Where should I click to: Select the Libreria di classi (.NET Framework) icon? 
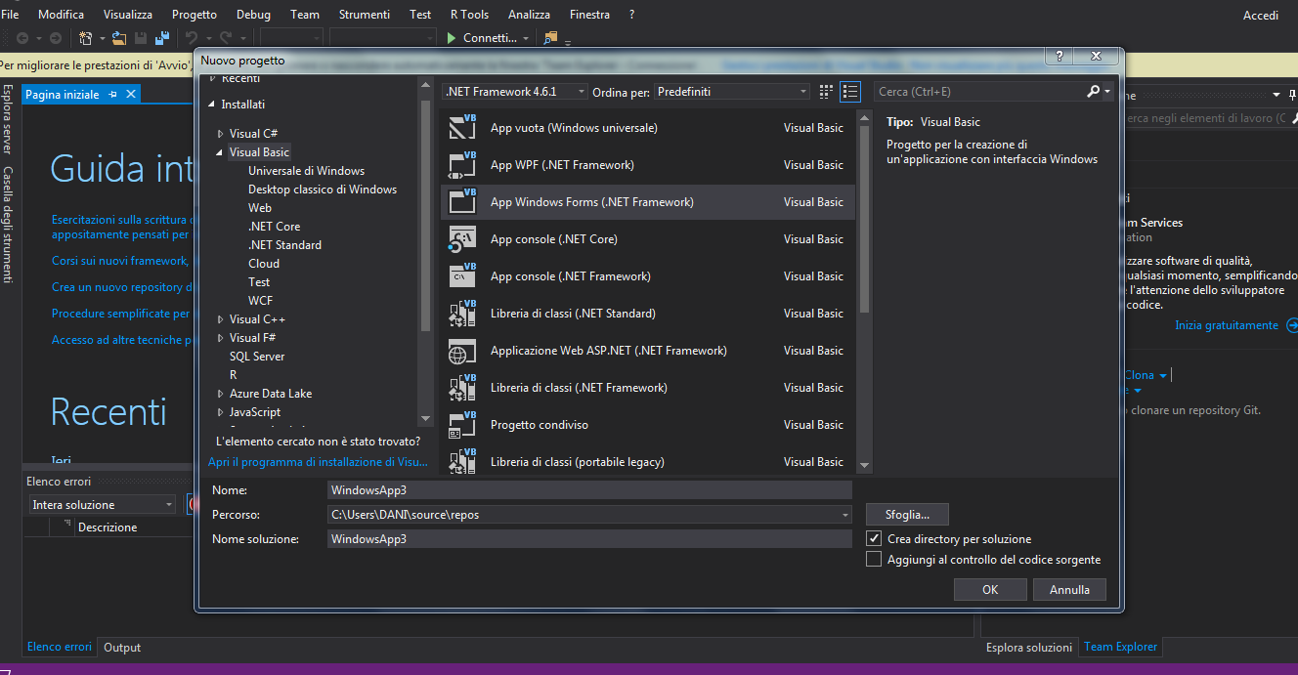(x=461, y=387)
